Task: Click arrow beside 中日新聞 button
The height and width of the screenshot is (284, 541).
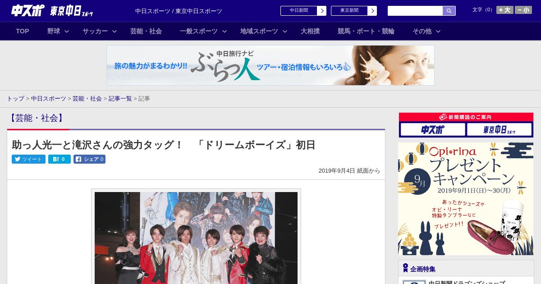Action: [322, 11]
